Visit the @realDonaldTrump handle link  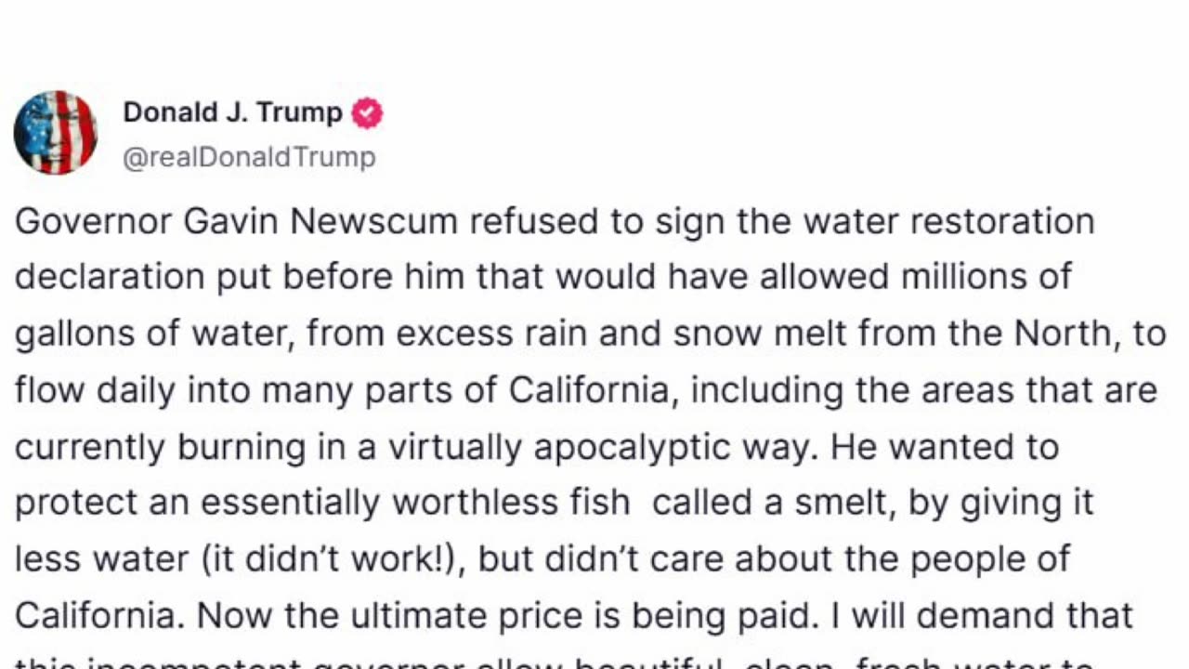pyautogui.click(x=249, y=158)
